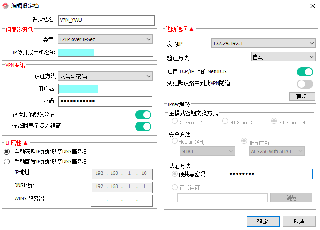Open the L2TP over IPSec type dropdown
Image resolution: width=320 pixels, height=230 pixels.
pos(105,40)
